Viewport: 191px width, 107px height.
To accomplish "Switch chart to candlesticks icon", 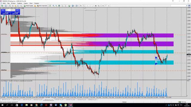I will [x=50, y=6].
